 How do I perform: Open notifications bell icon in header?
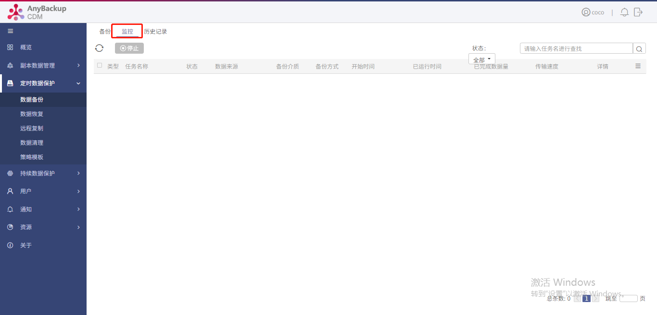coord(624,12)
